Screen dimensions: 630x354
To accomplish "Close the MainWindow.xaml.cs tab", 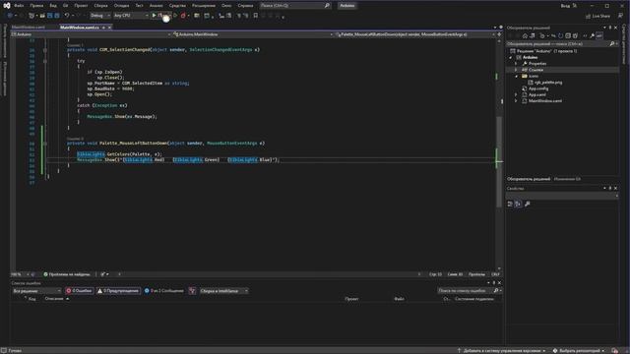I will 109,28.
